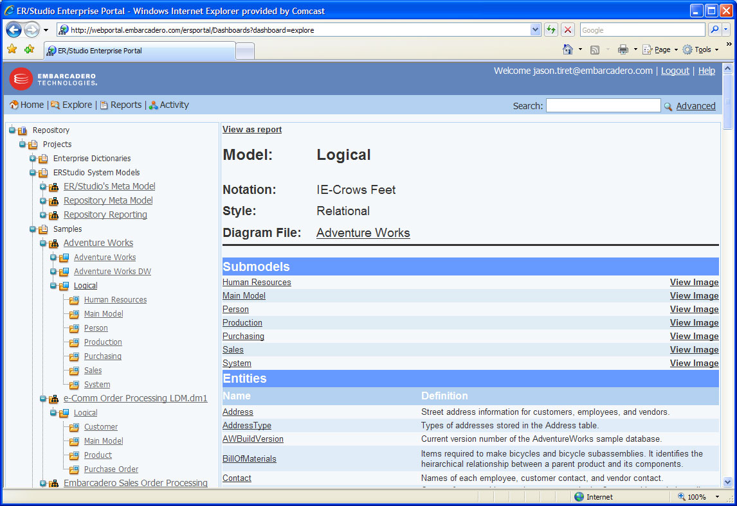Click View Image for Human Resources
737x506 pixels.
694,282
